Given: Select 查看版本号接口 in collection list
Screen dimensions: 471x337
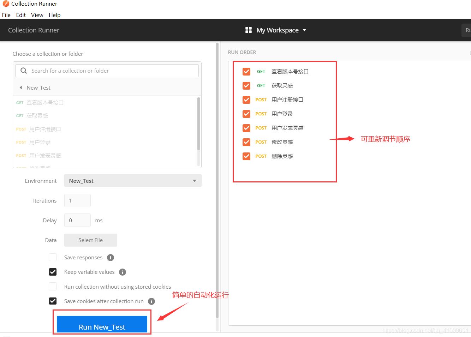Looking at the screenshot, I should (x=45, y=103).
